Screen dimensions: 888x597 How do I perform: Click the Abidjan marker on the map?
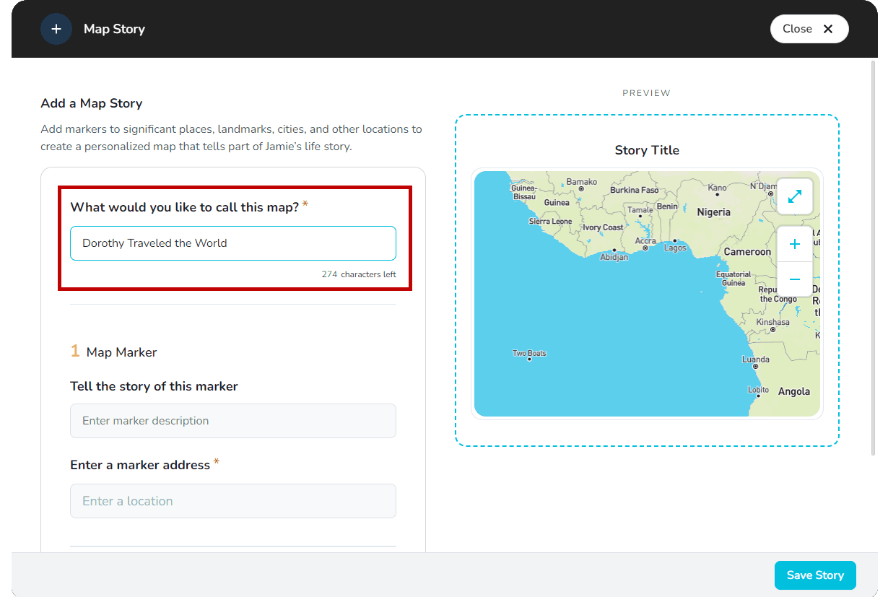[x=614, y=250]
